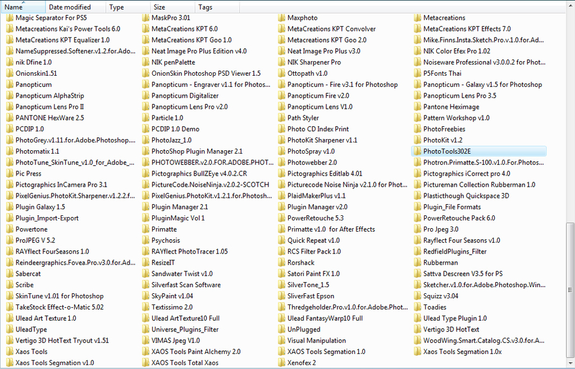The width and height of the screenshot is (575, 369).
Task: Select NIK Color Efex Pro 1.02 folder
Action: pyautogui.click(x=457, y=51)
